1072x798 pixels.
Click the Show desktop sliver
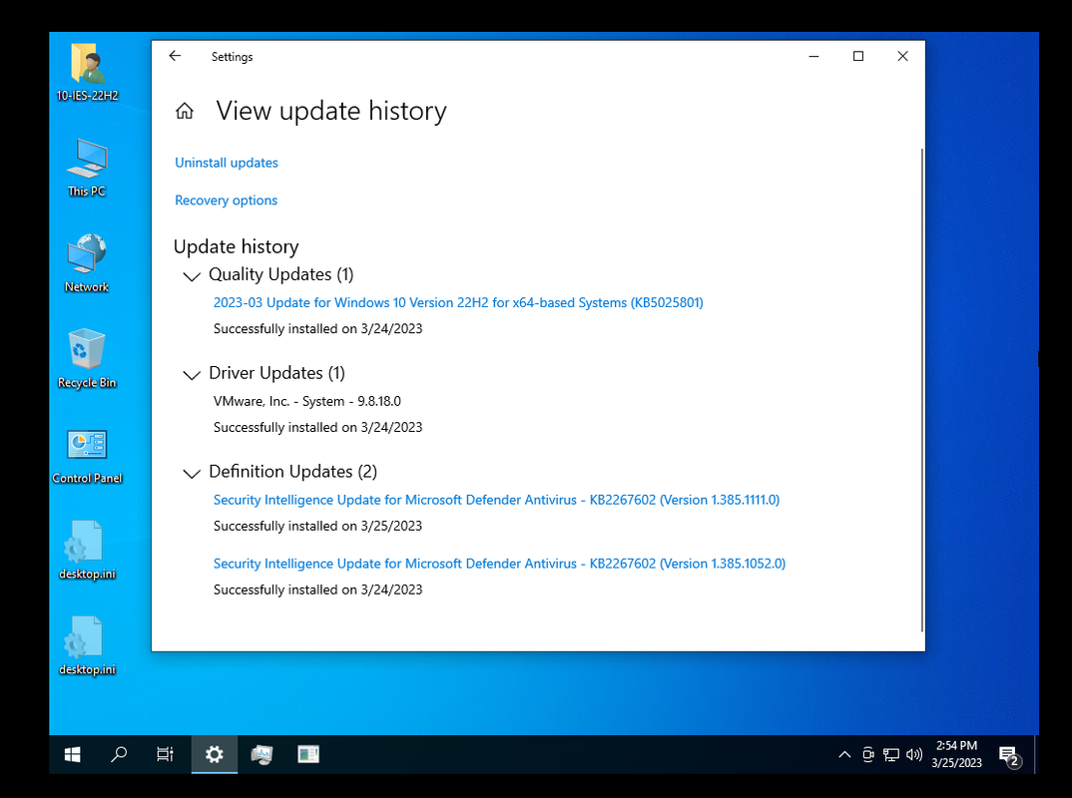(x=1036, y=754)
